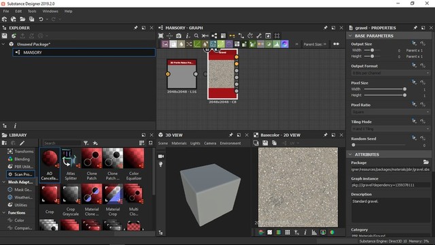Open the Help menu
The height and width of the screenshot is (245, 435).
pyautogui.click(x=68, y=12)
